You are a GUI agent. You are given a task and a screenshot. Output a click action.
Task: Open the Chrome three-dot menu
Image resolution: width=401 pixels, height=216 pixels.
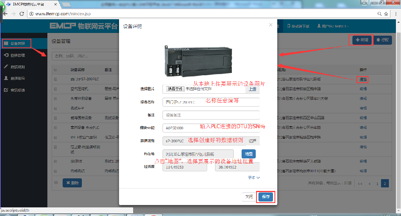(396, 14)
